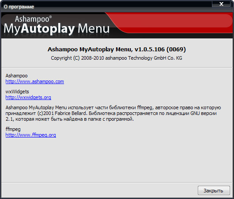Viewport: 234px width, 199px height.
Task: Click the ffmpeg label above its link
Action: 13,129
